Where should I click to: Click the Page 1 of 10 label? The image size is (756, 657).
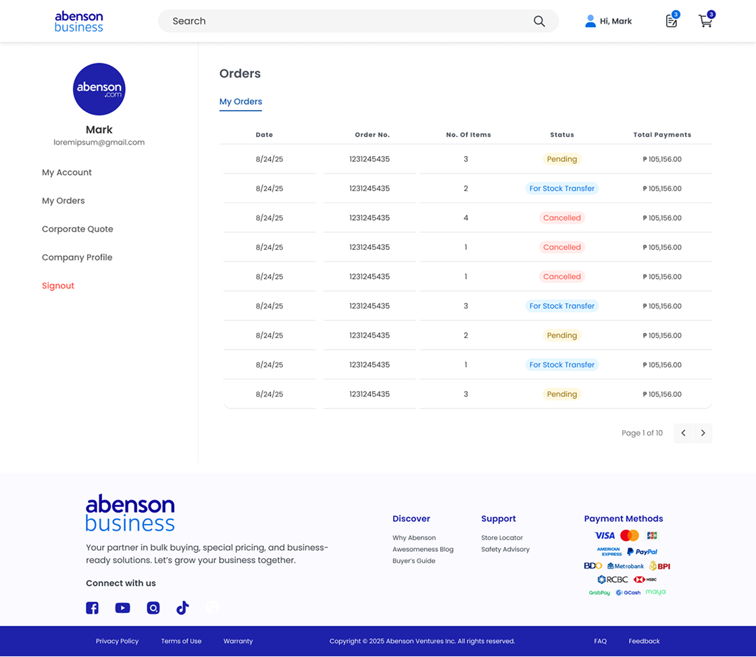(642, 433)
